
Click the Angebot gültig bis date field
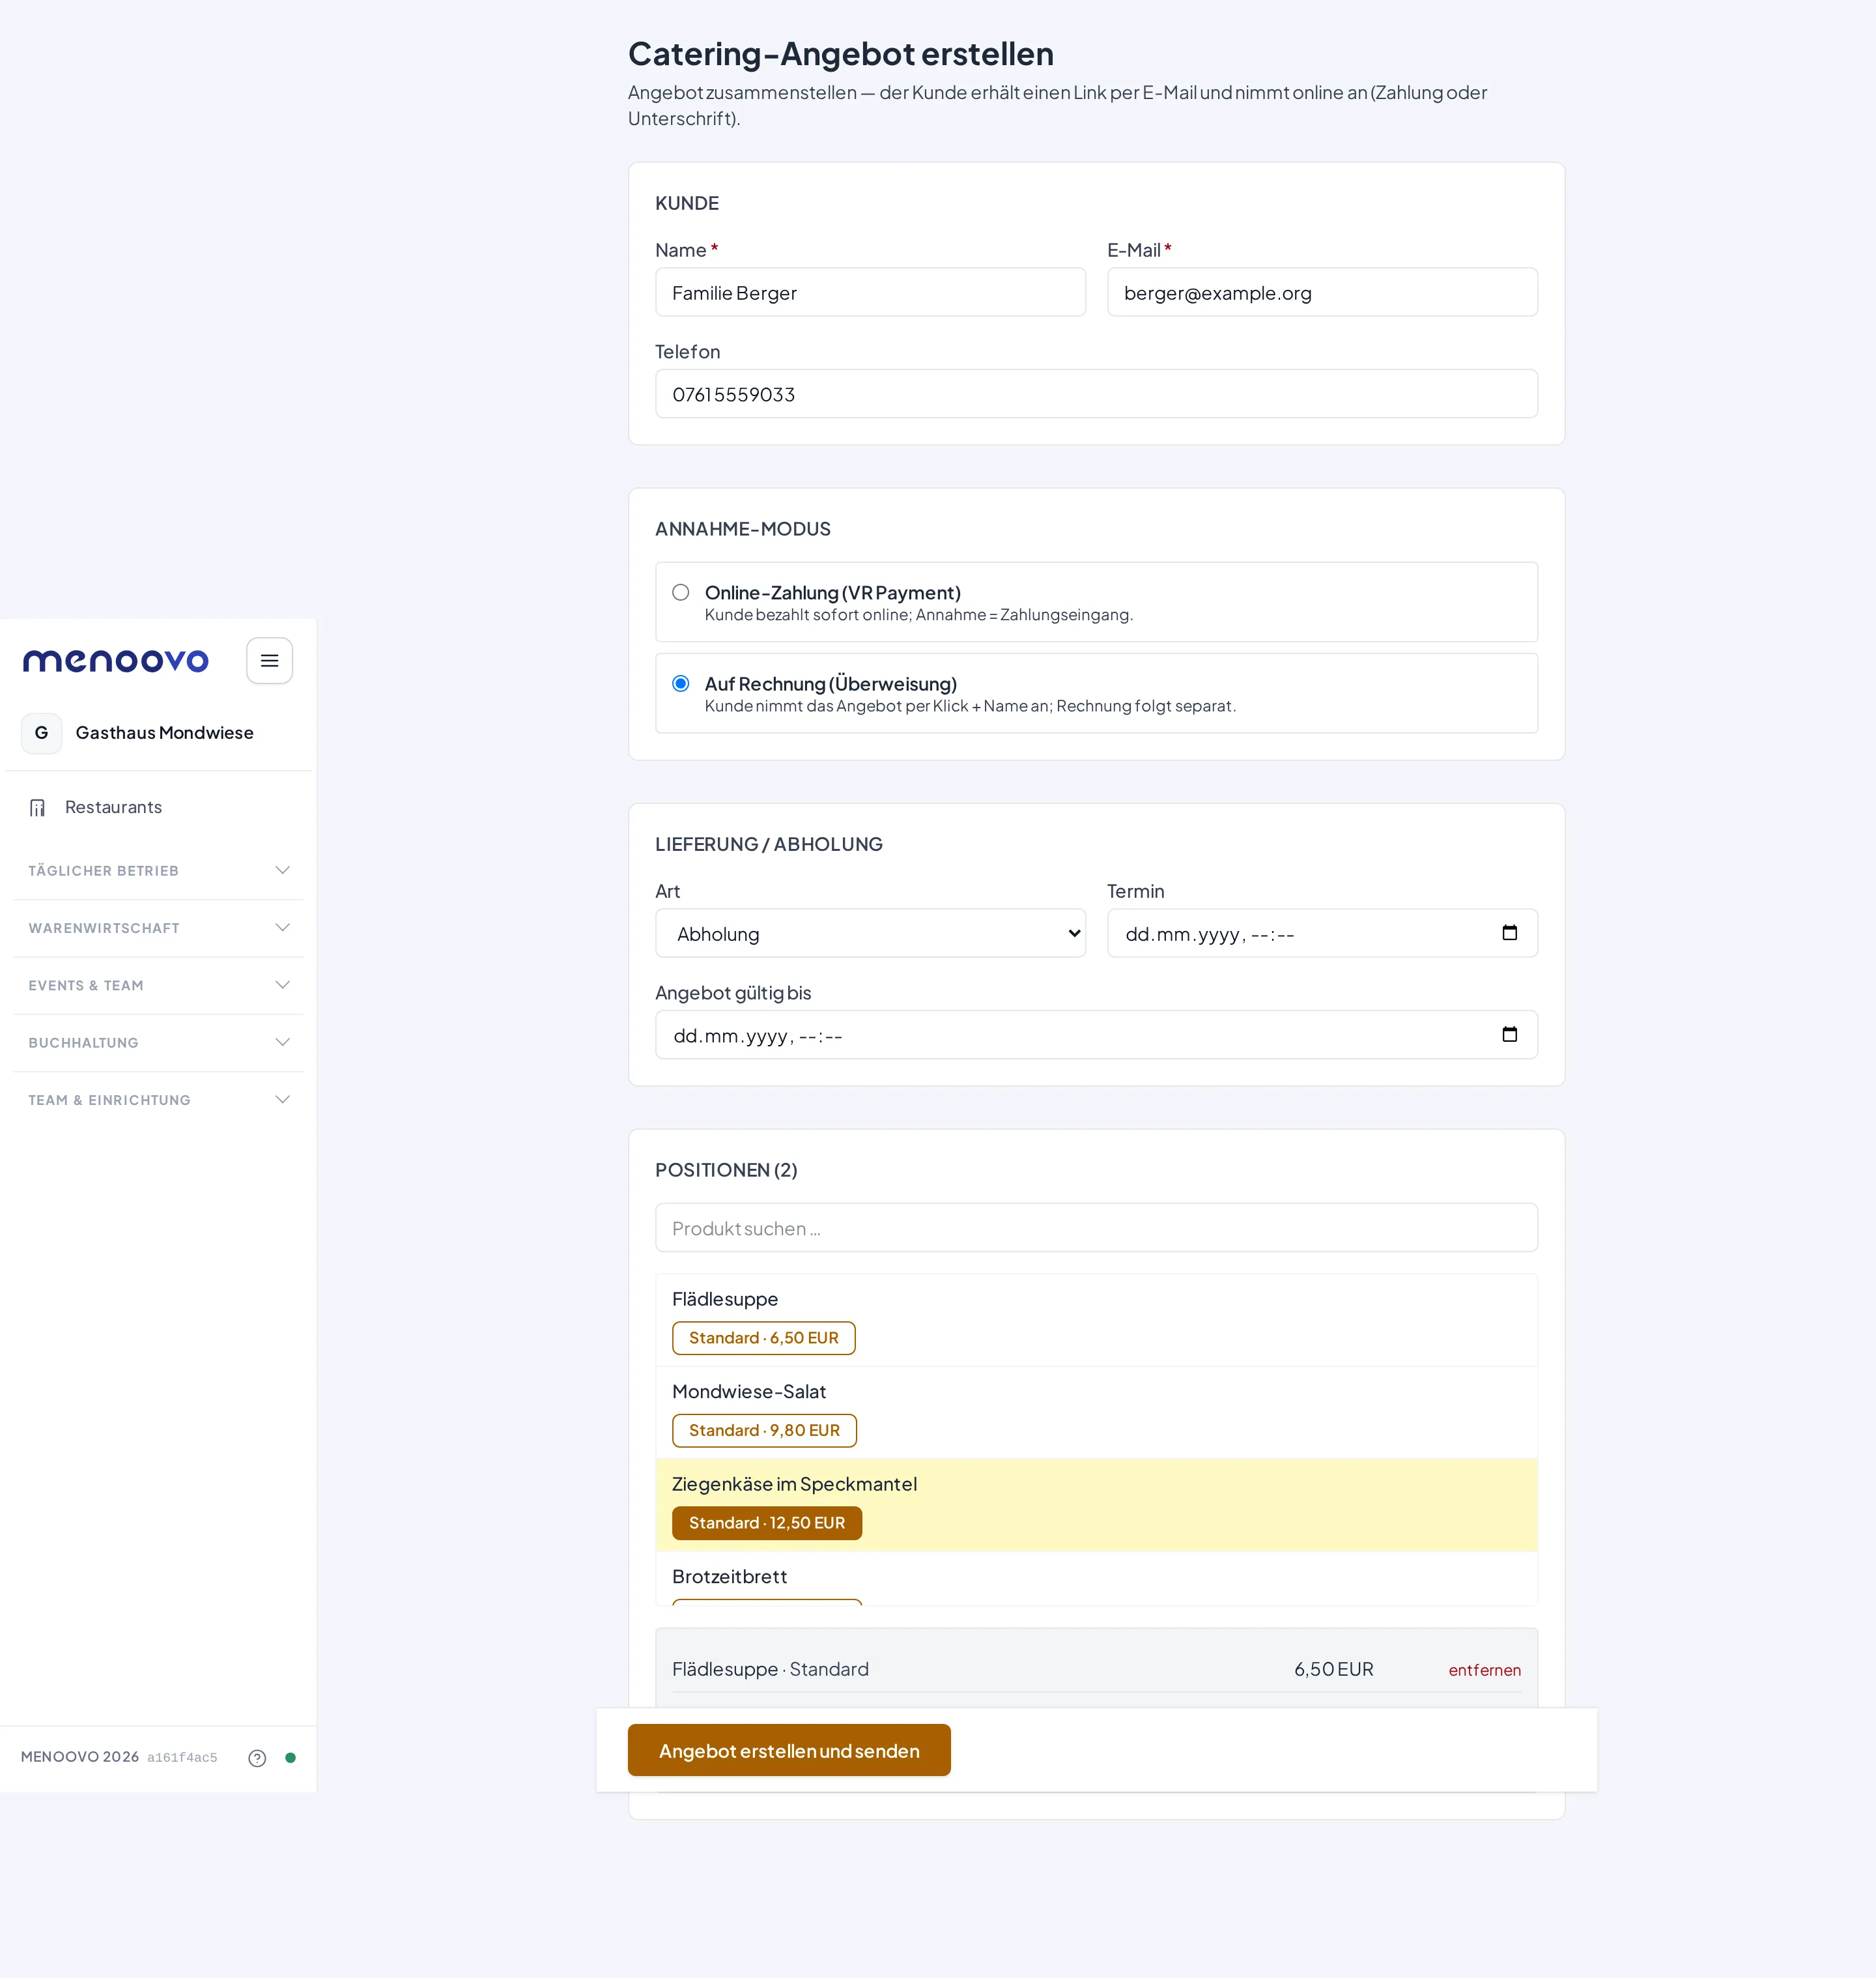tap(1096, 1035)
